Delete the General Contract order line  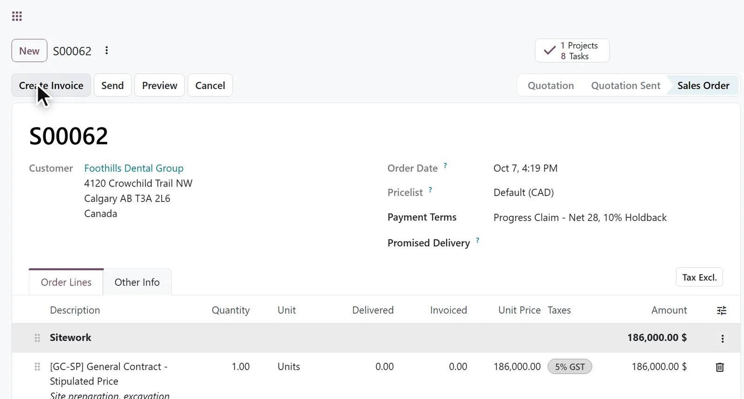pyautogui.click(x=720, y=367)
